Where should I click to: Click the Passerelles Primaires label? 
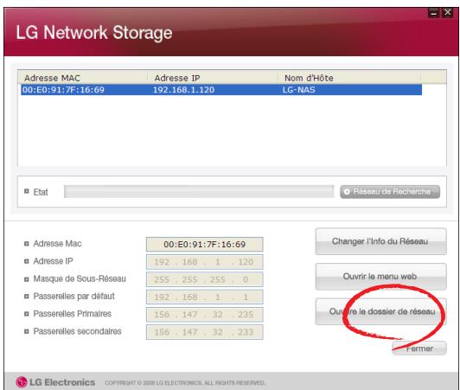pos(72,314)
